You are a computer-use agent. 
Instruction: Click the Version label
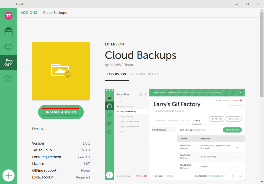38,143
